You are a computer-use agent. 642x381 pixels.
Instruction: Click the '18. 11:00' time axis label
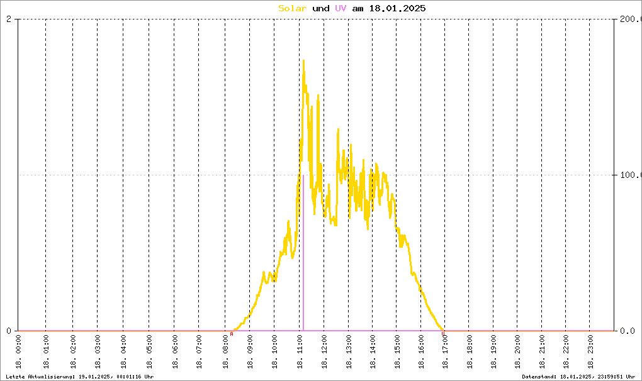coord(300,352)
